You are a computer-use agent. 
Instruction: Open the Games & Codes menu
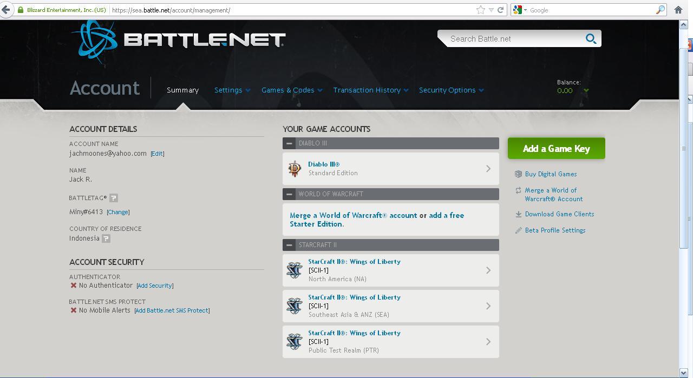[292, 90]
